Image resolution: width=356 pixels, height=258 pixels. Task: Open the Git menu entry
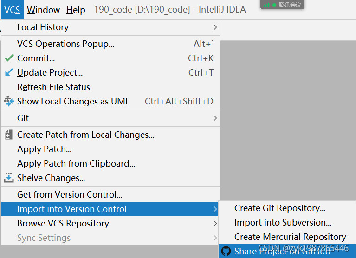(110, 118)
